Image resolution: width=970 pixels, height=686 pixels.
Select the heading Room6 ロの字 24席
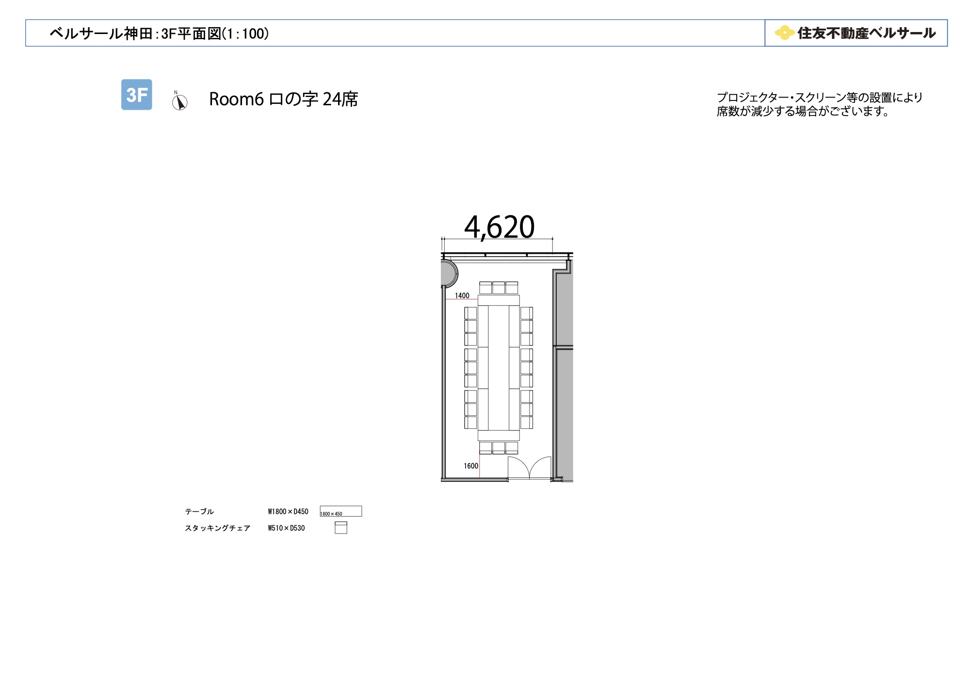pyautogui.click(x=283, y=99)
